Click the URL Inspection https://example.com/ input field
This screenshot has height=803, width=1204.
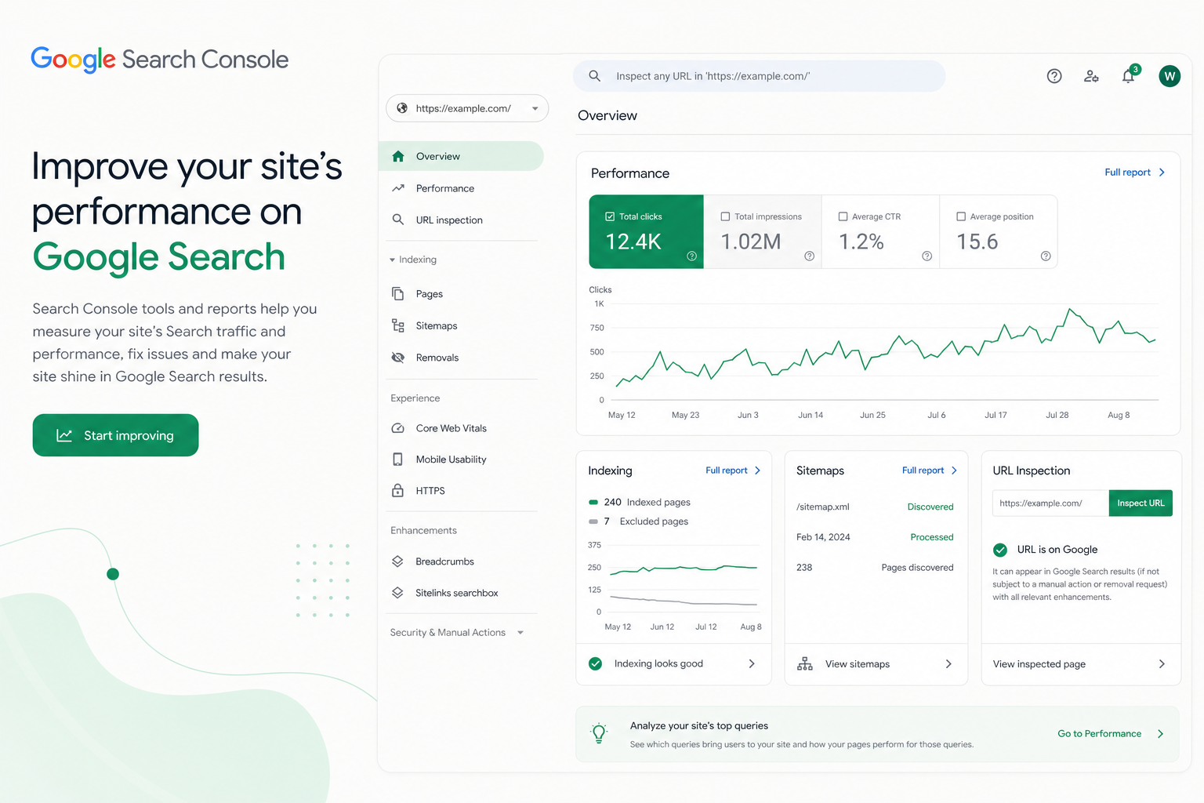click(1050, 503)
